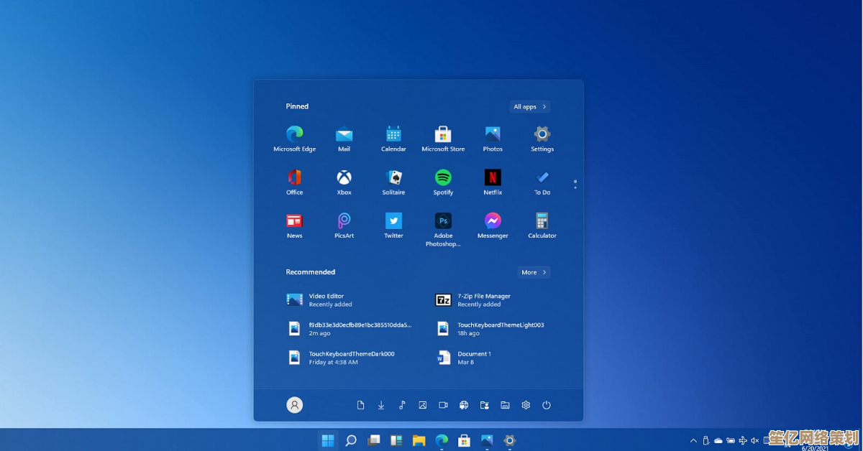Open File Explorer from Start footer
Viewport: 863px width, 451px height.
pyautogui.click(x=505, y=405)
